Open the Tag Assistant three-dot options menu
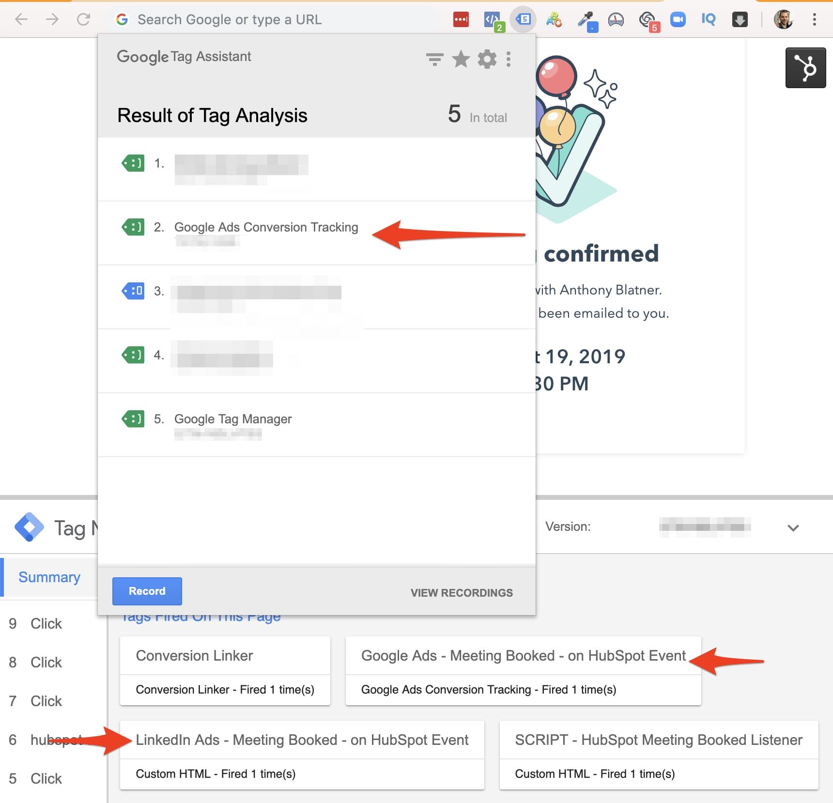 pyautogui.click(x=509, y=59)
